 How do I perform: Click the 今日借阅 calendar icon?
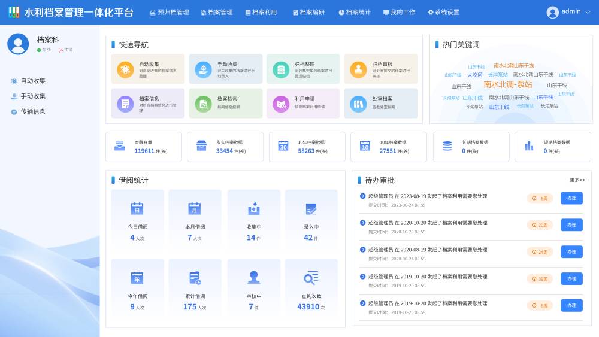(x=137, y=208)
